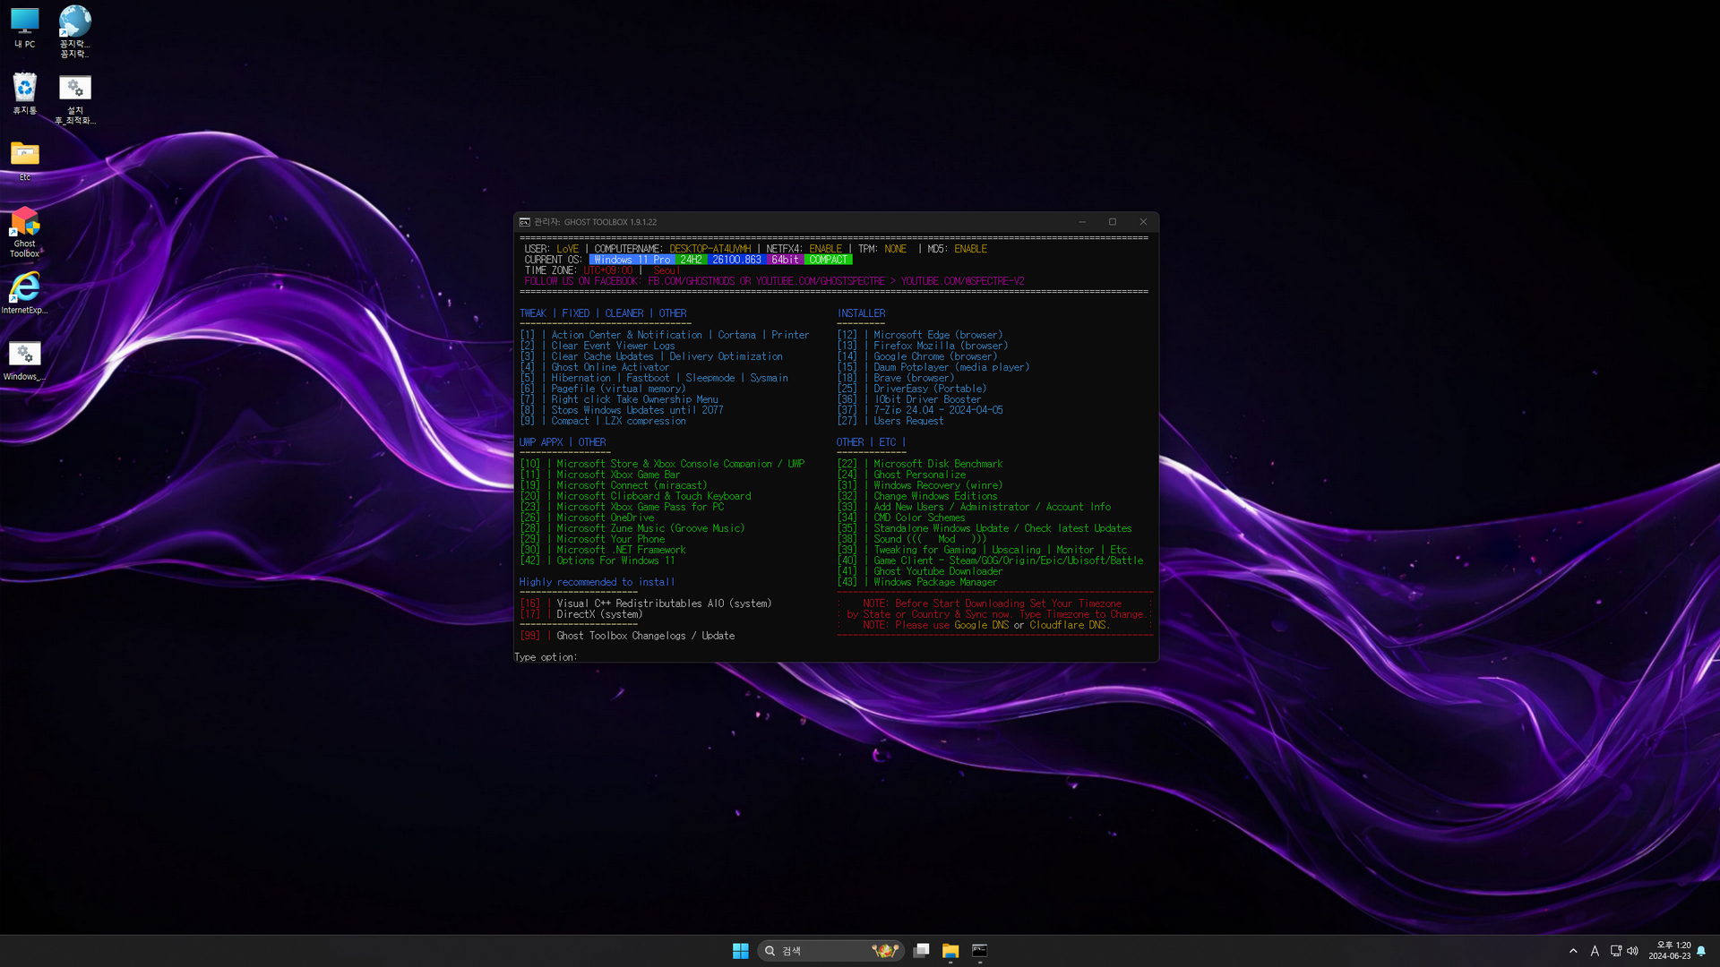Click the Windows Start button
The image size is (1720, 967).
[x=740, y=951]
